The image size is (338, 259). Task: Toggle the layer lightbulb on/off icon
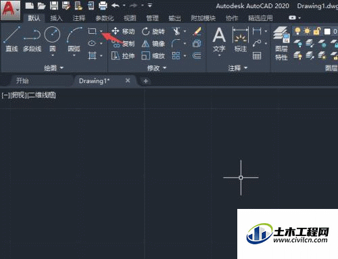297,31
